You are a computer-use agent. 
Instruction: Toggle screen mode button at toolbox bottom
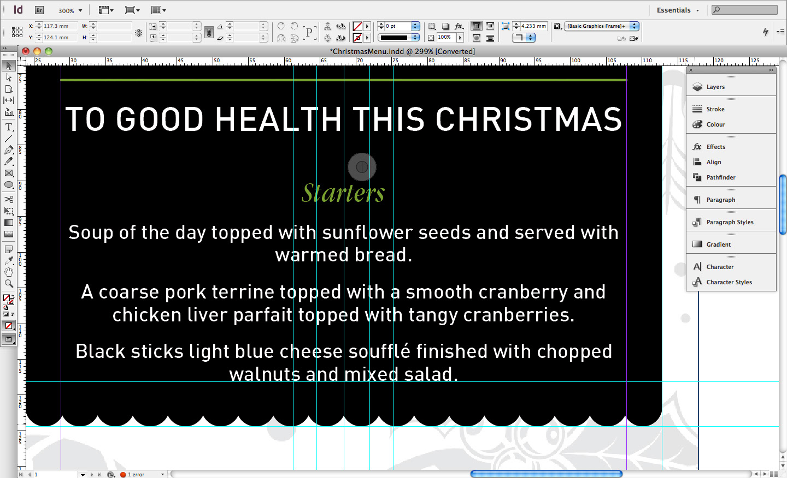9,339
